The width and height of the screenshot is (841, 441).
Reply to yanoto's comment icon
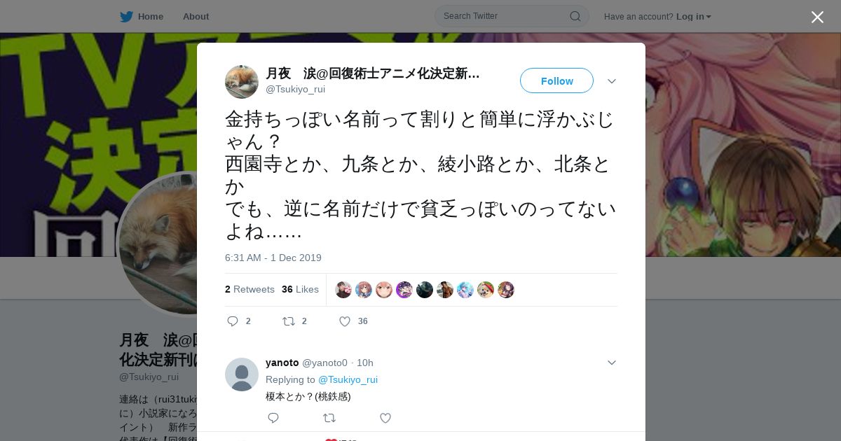[x=273, y=418]
